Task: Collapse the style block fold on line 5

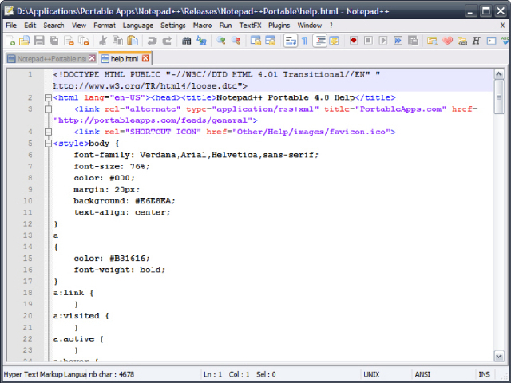Action: click(x=48, y=144)
